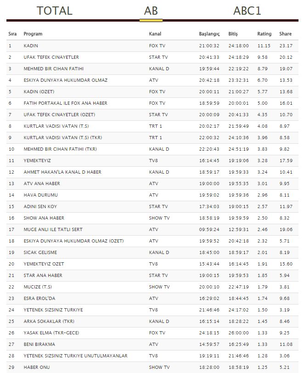Select UFAK TEFEK CINAYETLER (OZET) program
Image resolution: width=304 pixels, height=373 pixels.
pyautogui.click(x=59, y=115)
